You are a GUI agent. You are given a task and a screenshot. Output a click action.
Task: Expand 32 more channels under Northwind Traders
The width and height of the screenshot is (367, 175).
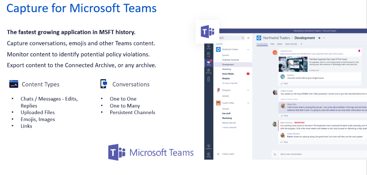(x=230, y=83)
